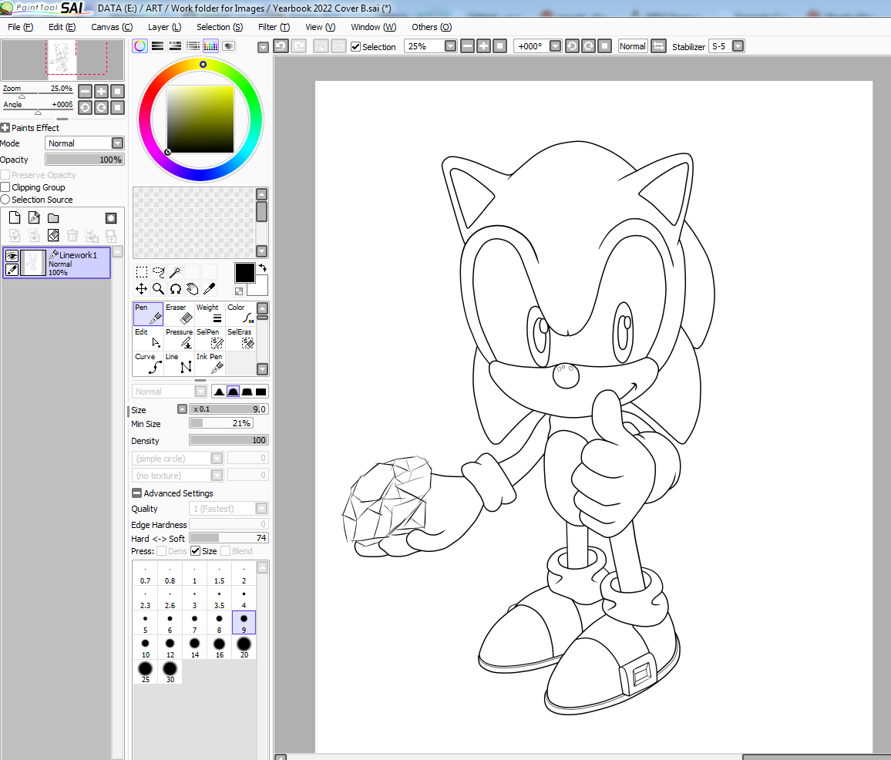Open the Canvas menu
Image resolution: width=891 pixels, height=760 pixels.
coord(111,27)
